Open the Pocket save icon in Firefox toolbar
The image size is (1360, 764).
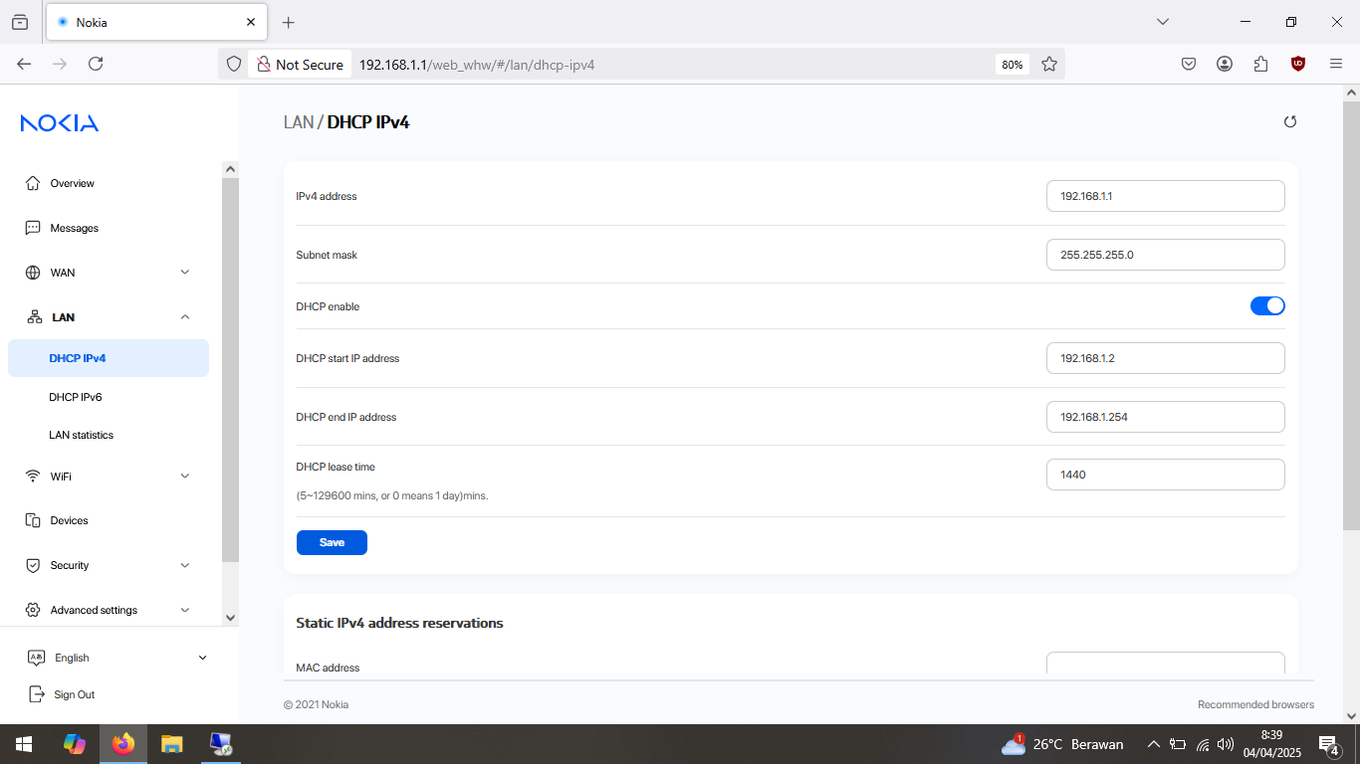click(1189, 64)
